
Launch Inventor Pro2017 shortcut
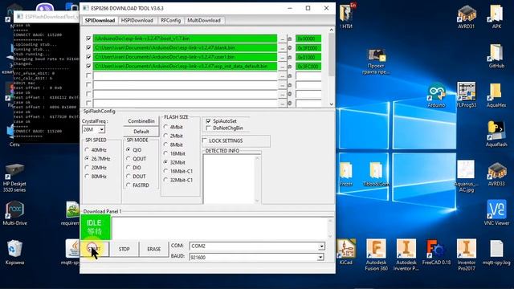coord(466,255)
